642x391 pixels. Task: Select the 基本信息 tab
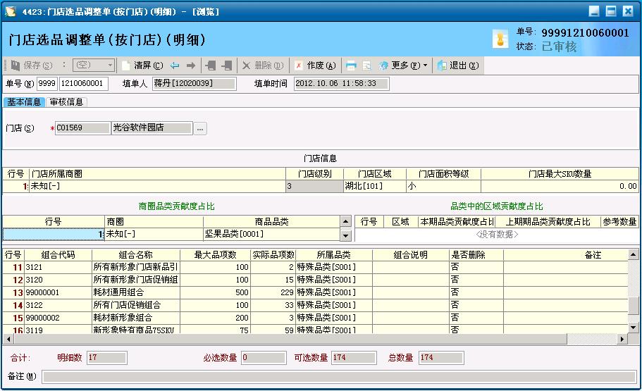[24, 102]
